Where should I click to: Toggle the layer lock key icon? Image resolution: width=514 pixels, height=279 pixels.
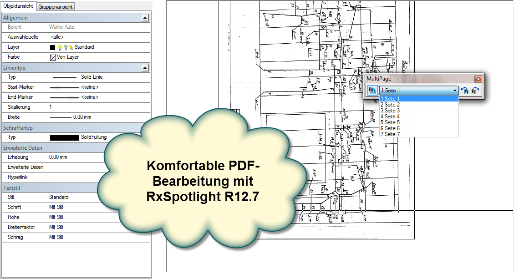click(66, 47)
